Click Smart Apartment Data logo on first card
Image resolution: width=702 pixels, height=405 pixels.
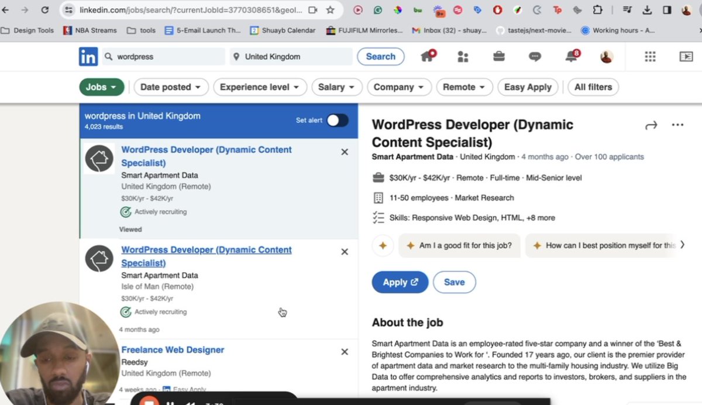pyautogui.click(x=99, y=159)
